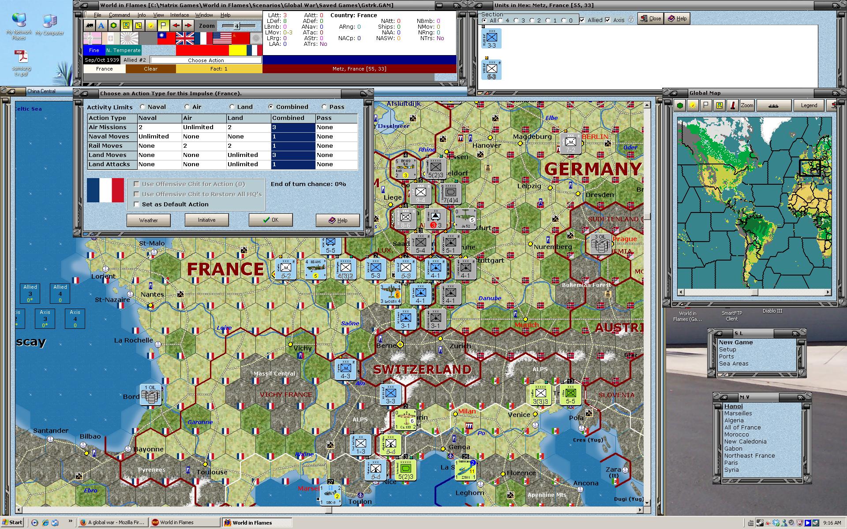Click the blue letter A toolbar icon
This screenshot has width=847, height=529.
click(x=101, y=26)
